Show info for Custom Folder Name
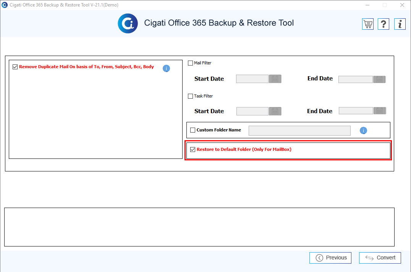411x272 pixels. tap(363, 131)
